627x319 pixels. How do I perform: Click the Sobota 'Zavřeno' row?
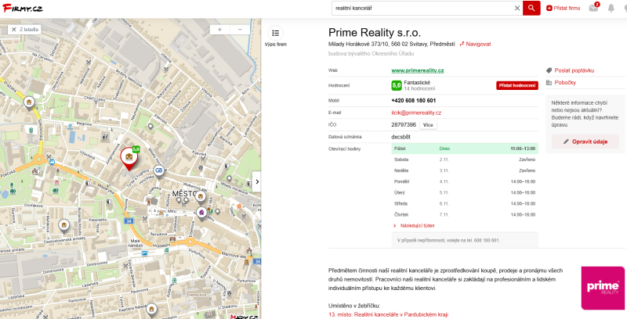[x=465, y=159]
